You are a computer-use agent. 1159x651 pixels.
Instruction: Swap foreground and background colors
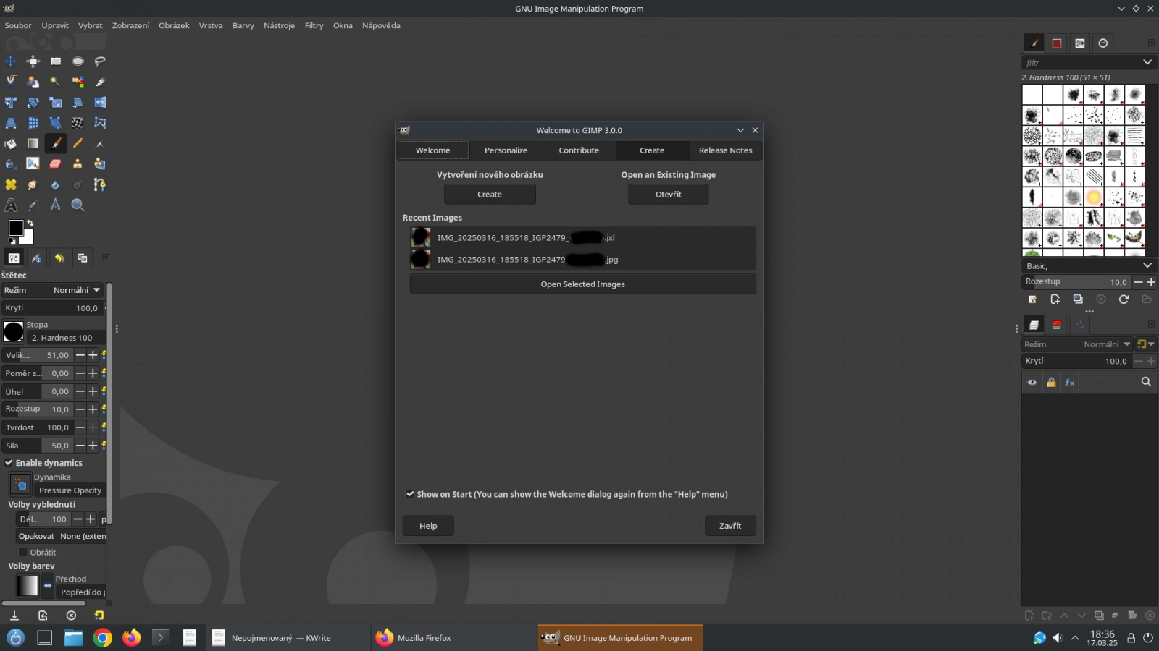tap(30, 223)
